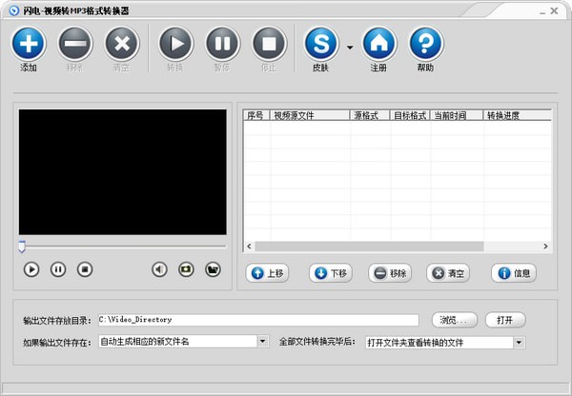Click the Browse (浏览...) button
Image resolution: width=572 pixels, height=396 pixels.
click(455, 320)
